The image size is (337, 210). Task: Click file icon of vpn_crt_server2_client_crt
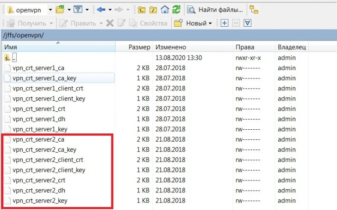click(x=7, y=160)
